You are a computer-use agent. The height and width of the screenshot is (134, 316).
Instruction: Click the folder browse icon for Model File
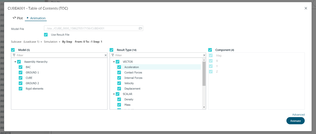click(x=140, y=28)
